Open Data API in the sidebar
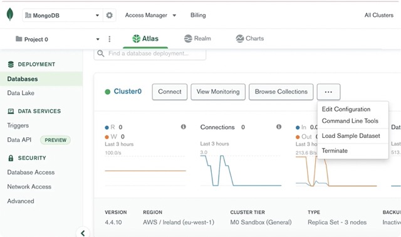The height and width of the screenshot is (237, 401). pyautogui.click(x=19, y=140)
